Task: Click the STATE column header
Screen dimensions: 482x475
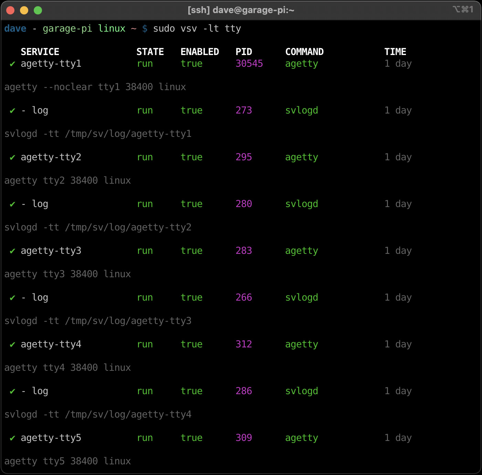Action: [x=150, y=52]
